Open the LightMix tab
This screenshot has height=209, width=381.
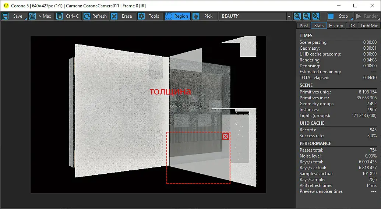coord(369,26)
